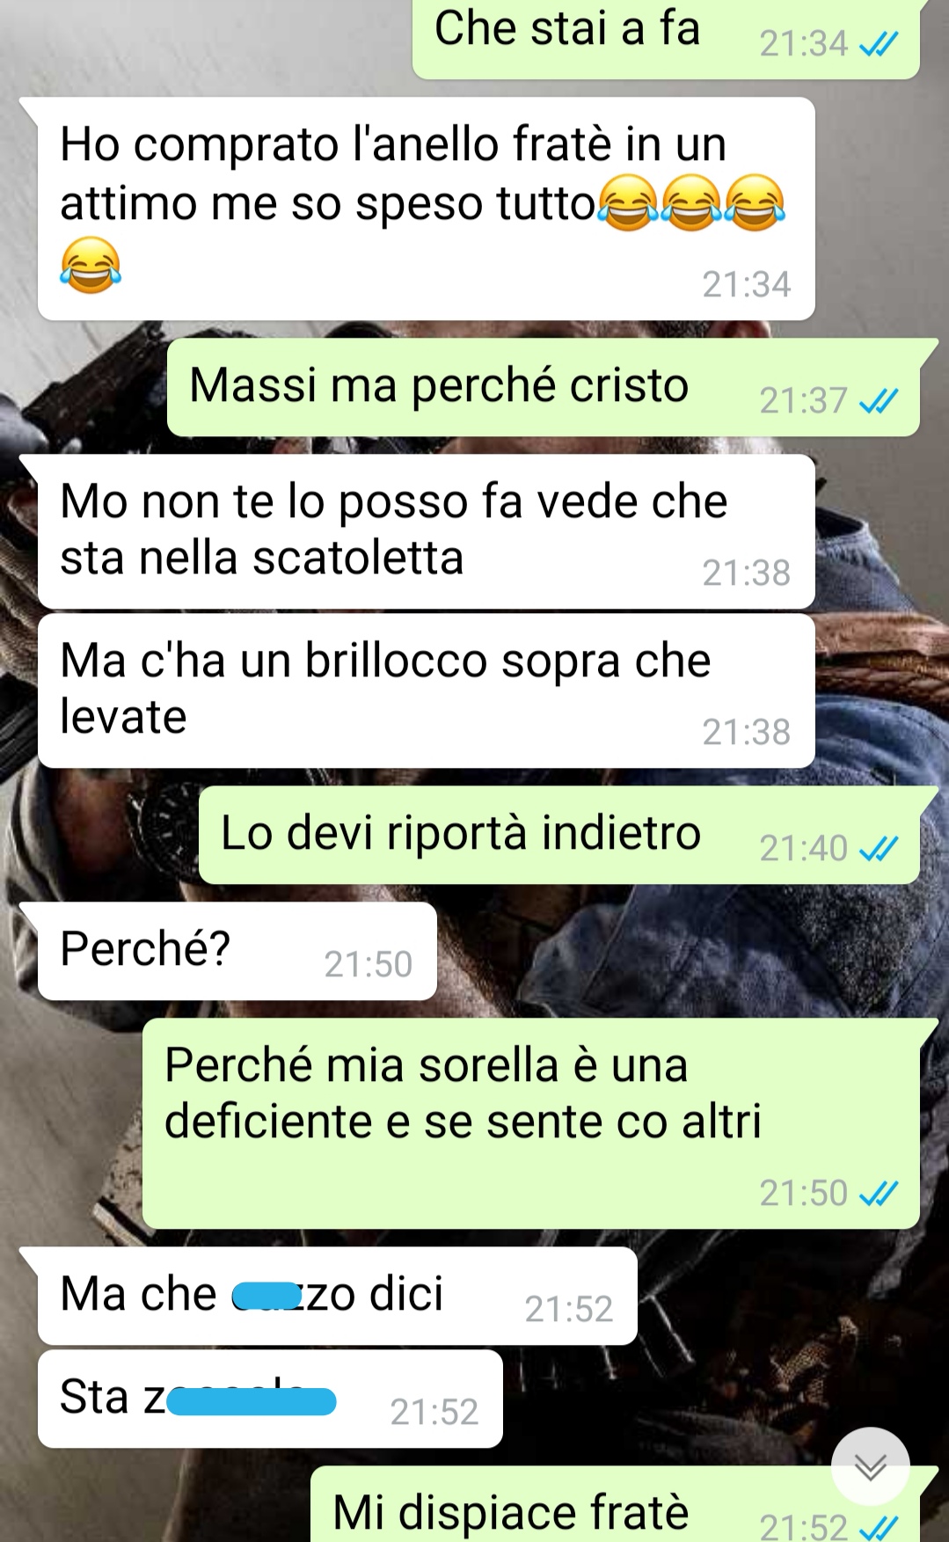Select "Perché mia sorella è una deficiente" bubble

[530, 1123]
